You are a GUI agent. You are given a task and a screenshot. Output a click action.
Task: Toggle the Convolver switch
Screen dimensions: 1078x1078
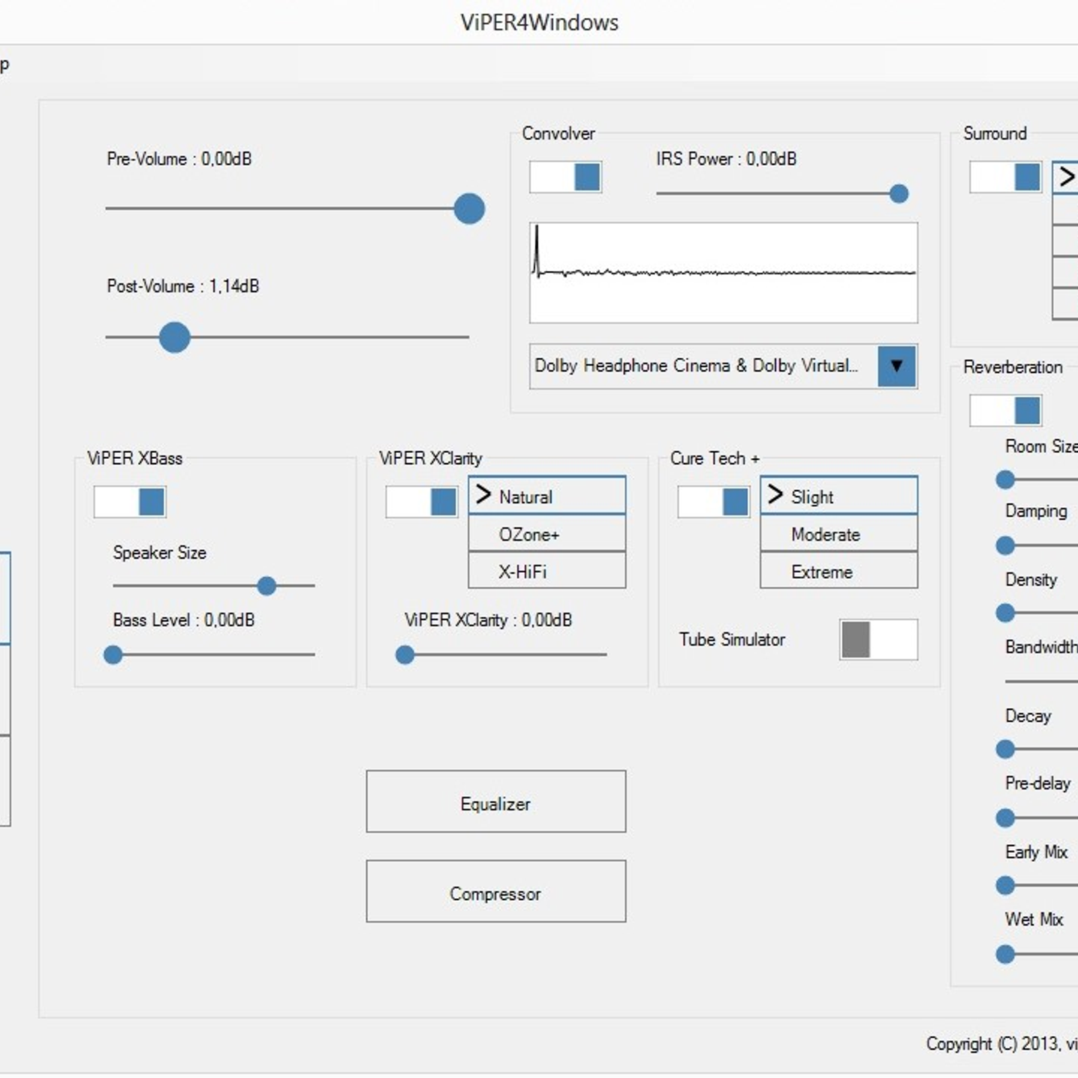pyautogui.click(x=565, y=177)
